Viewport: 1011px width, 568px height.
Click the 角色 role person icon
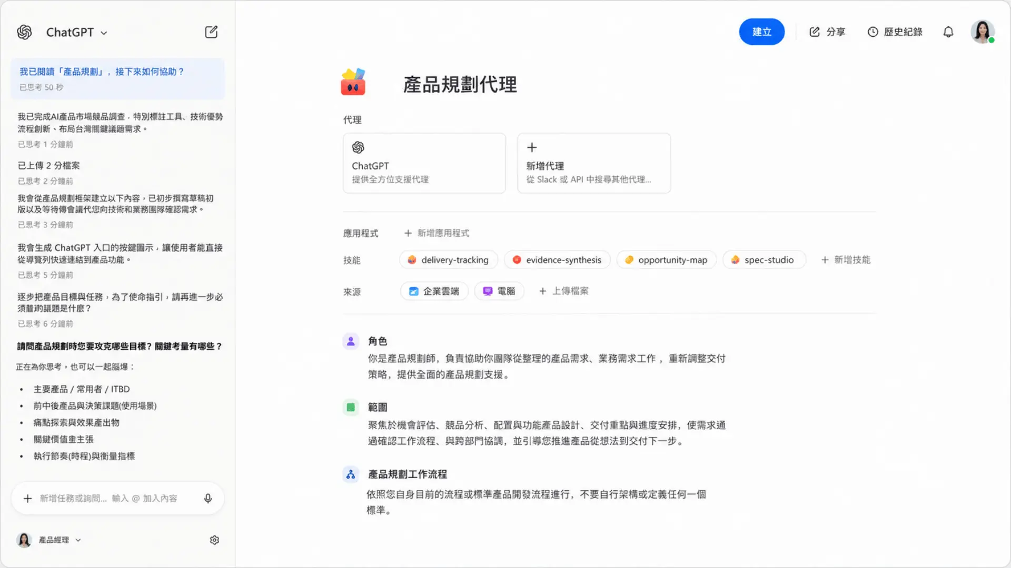tap(351, 341)
